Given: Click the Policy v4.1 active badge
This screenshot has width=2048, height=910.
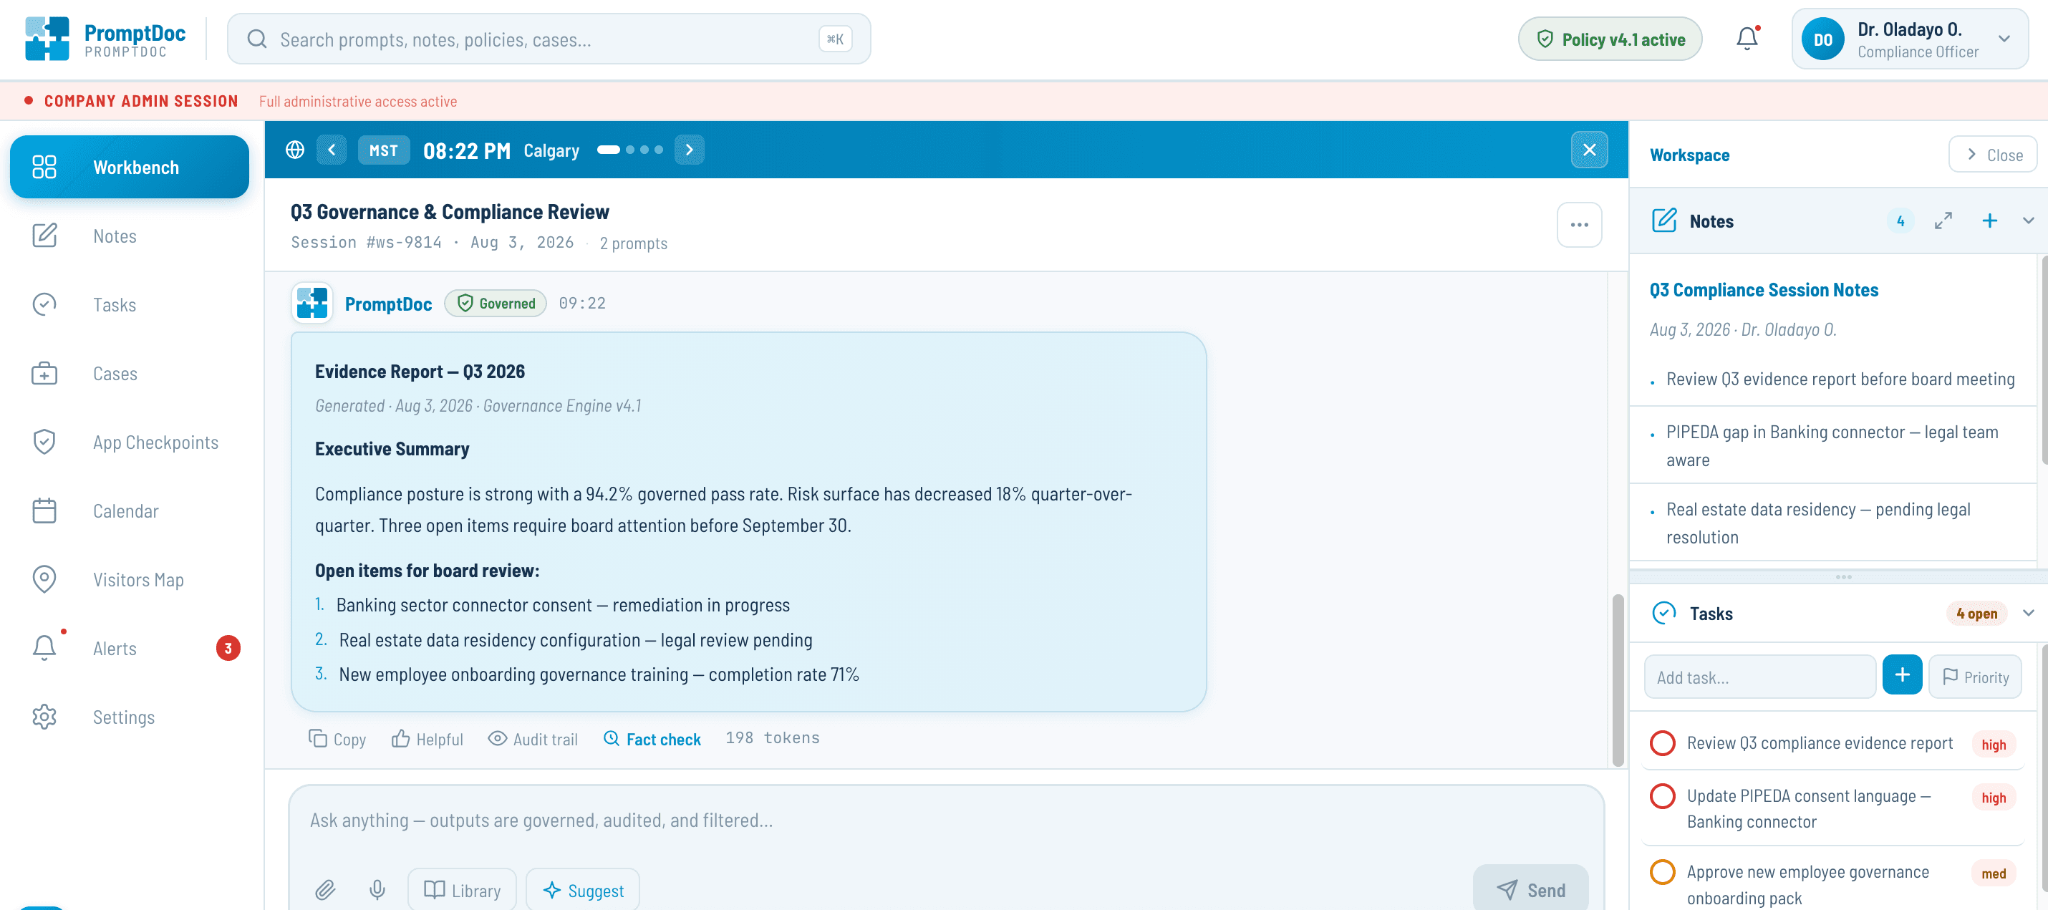Looking at the screenshot, I should click(1610, 39).
